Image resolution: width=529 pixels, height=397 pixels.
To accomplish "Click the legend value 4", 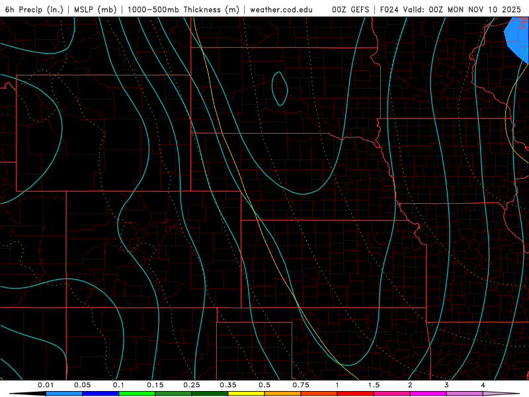I will tap(483, 385).
